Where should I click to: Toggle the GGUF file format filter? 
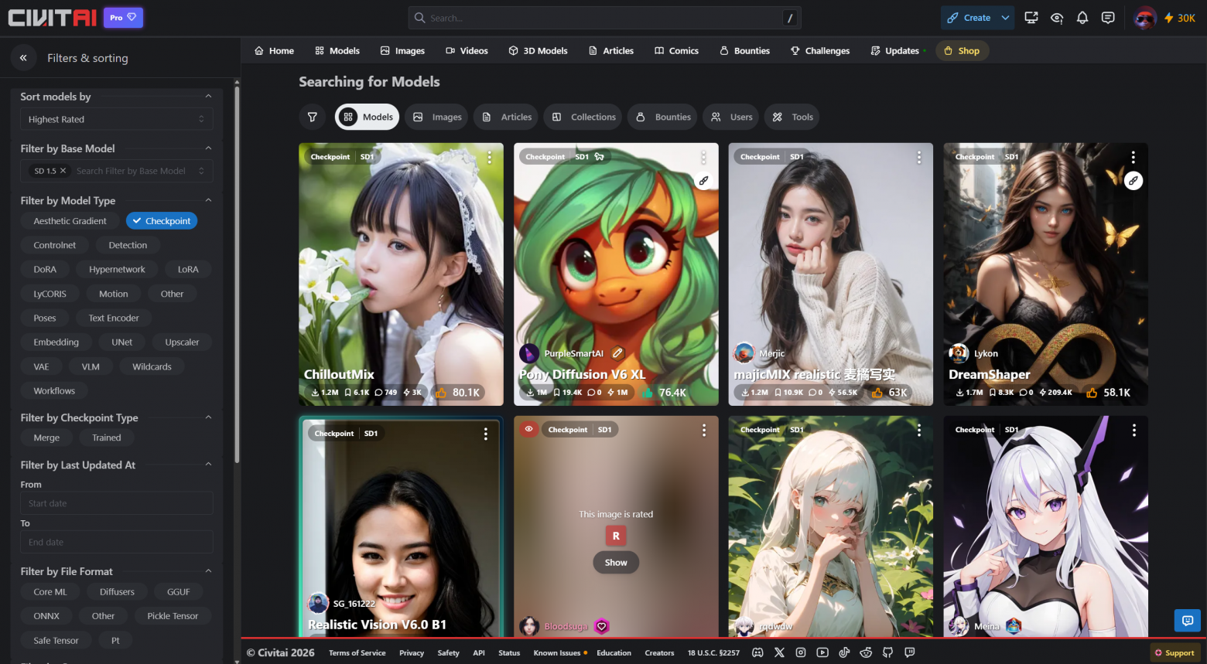coord(178,592)
